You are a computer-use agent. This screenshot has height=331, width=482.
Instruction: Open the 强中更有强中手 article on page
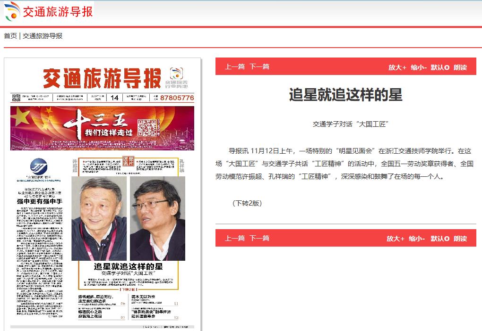(x=39, y=201)
